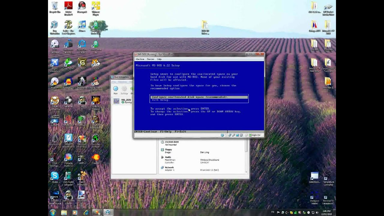This screenshot has height=216, width=384.
Task: Open Rise of Nations desktop icon
Action: pos(96,103)
